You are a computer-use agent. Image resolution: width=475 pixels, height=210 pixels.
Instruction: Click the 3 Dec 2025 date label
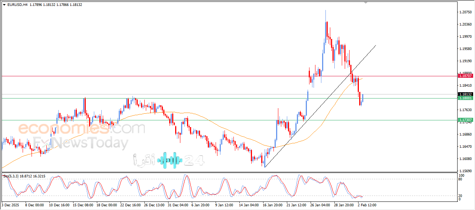pos(12,204)
